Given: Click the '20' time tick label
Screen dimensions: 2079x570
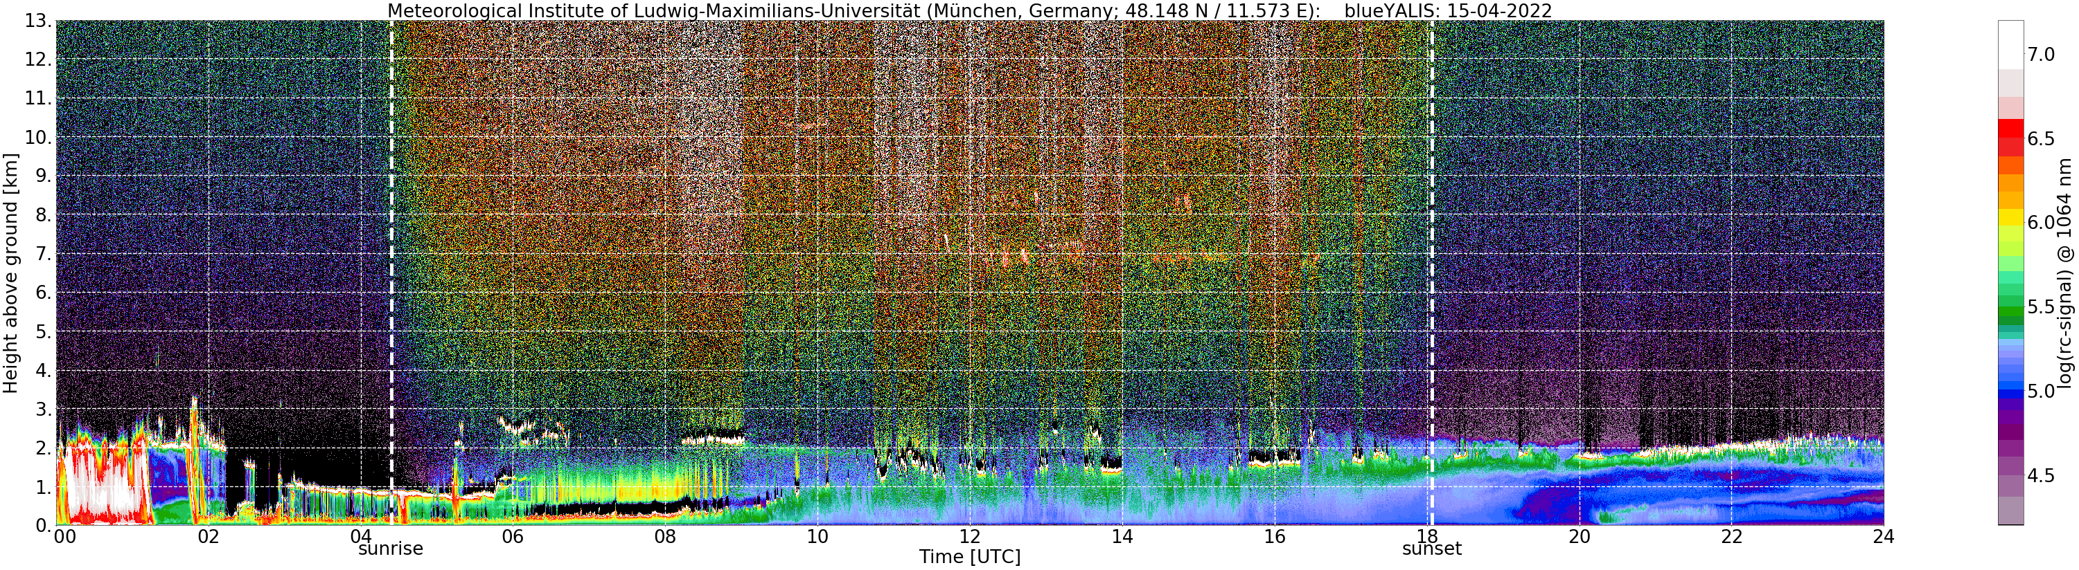Looking at the screenshot, I should pos(1579,537).
